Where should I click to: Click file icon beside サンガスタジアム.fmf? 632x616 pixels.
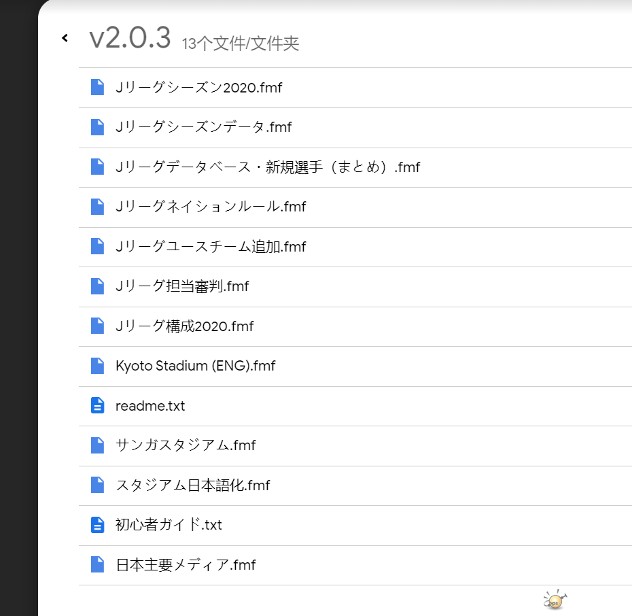click(98, 445)
